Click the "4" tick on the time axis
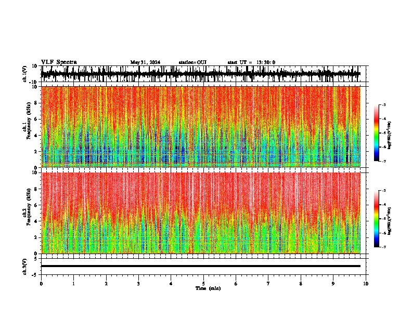The height and width of the screenshot is (318, 412). click(171, 284)
